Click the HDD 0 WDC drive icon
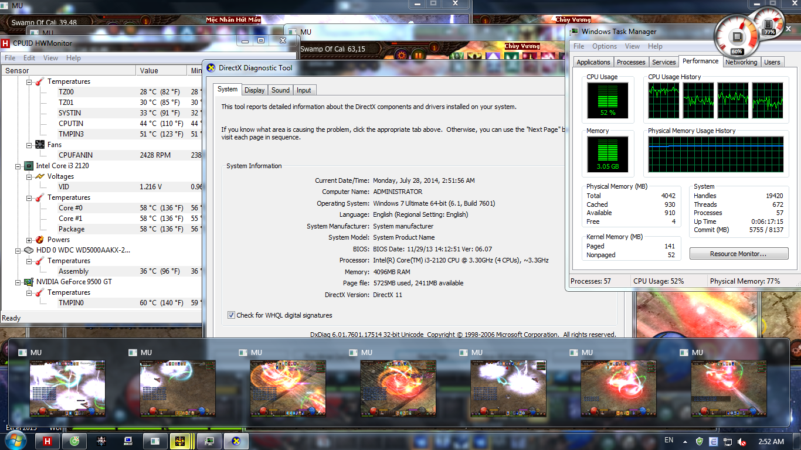Viewport: 801px width, 450px height. pyautogui.click(x=29, y=250)
